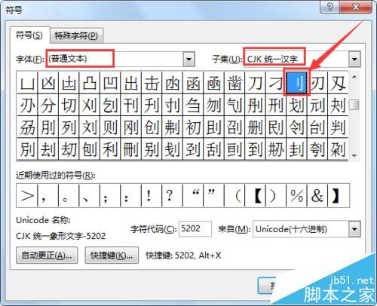Viewport: 377px width, 306px height.
Task: Pick the recent 。 full stop symbol
Action: click(x=69, y=195)
